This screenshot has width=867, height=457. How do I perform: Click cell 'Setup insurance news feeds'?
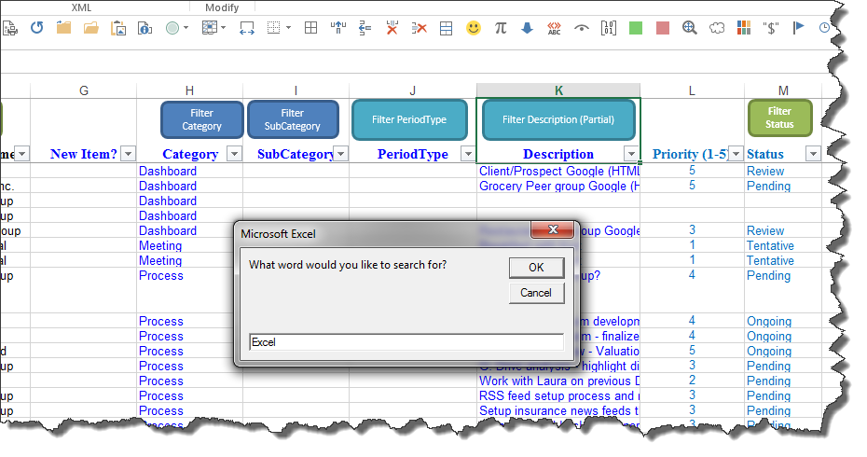[x=558, y=410]
